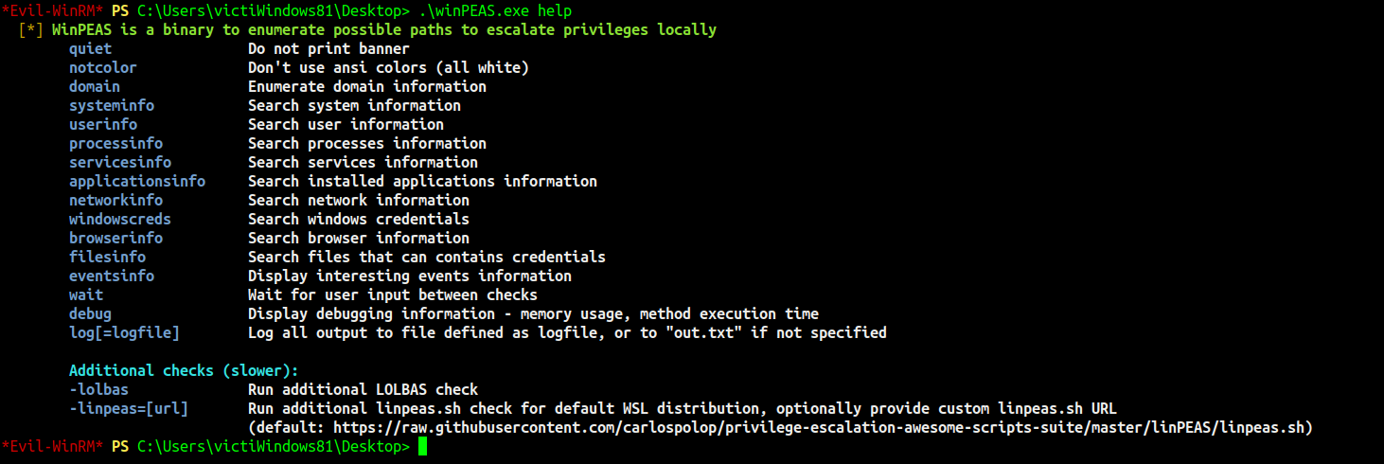Select the 'processinfo' option text
Screen dimensions: 1384x464
(x=115, y=143)
